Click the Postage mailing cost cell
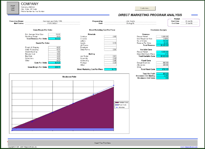Viewport: 205px width, 149px height. pos(110,63)
